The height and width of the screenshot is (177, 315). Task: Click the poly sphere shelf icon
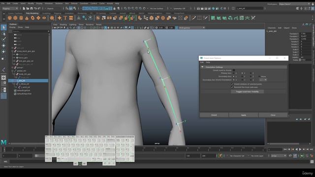[10, 18]
